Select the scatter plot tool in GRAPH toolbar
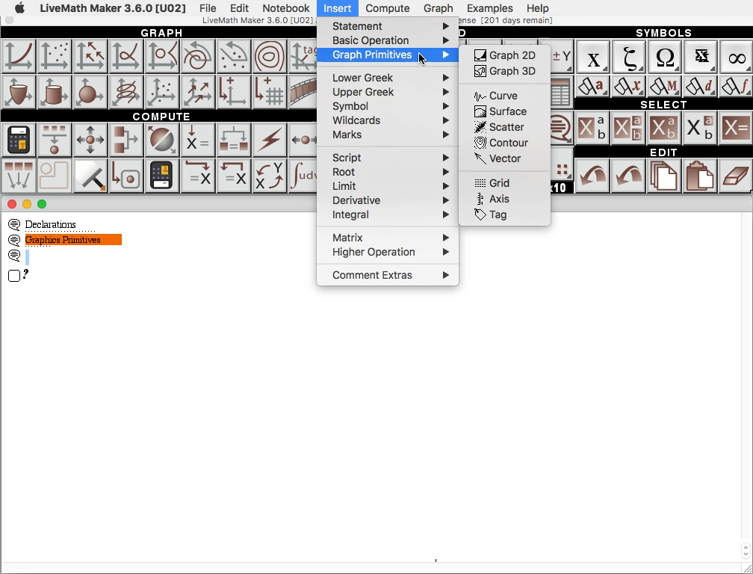Screen dimensions: 753x574 coord(54,55)
